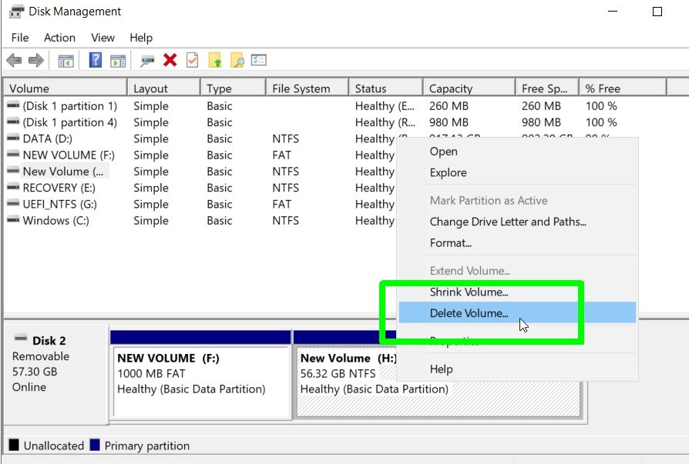
Task: Choose Open from the context menu
Action: pyautogui.click(x=517, y=152)
